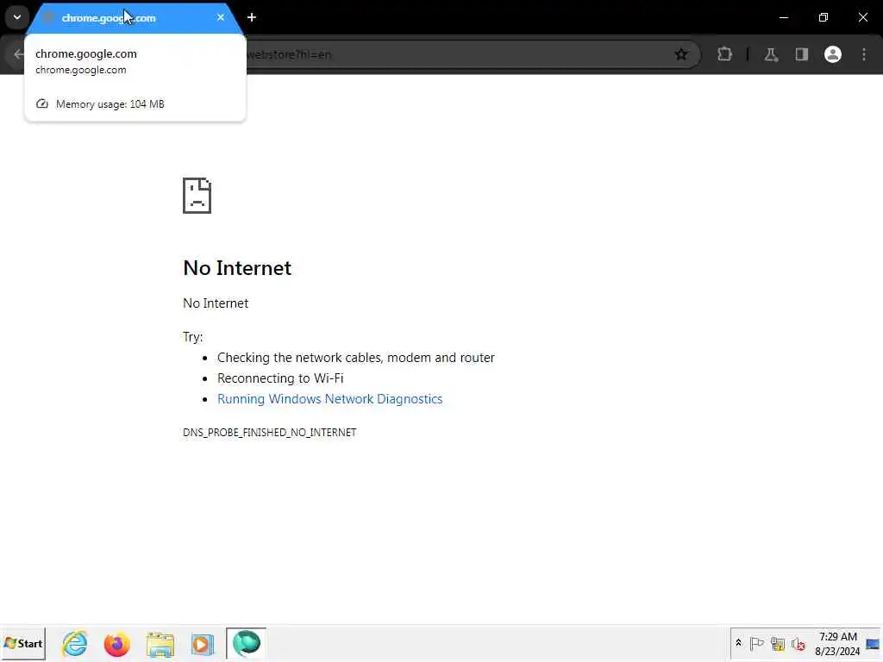
Task: Open the Windows Start menu
Action: (23, 643)
